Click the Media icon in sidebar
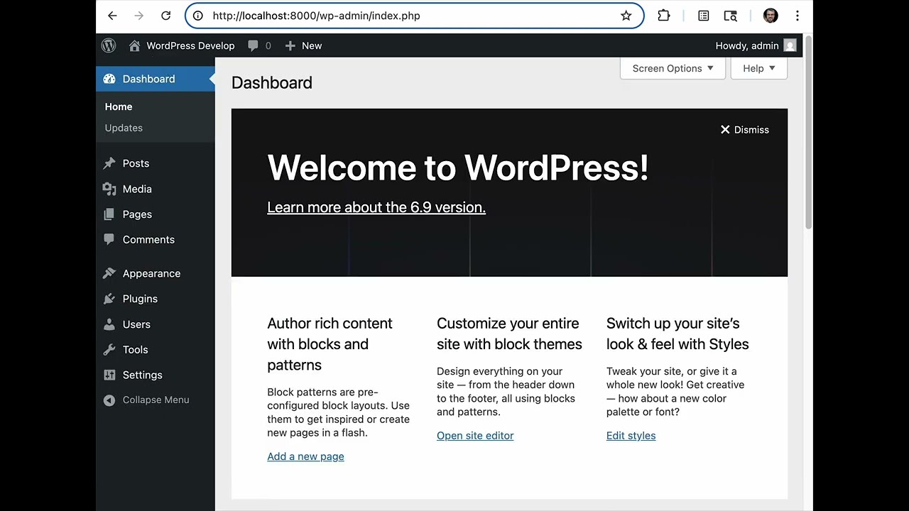This screenshot has height=511, width=909. pyautogui.click(x=109, y=189)
